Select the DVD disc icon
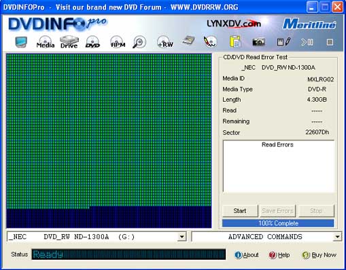The width and height of the screenshot is (346, 270). pyautogui.click(x=92, y=42)
